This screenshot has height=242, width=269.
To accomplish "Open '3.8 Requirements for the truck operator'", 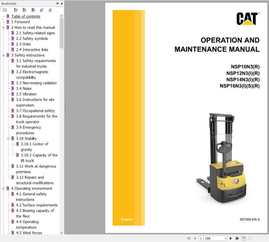I will click(37, 119).
